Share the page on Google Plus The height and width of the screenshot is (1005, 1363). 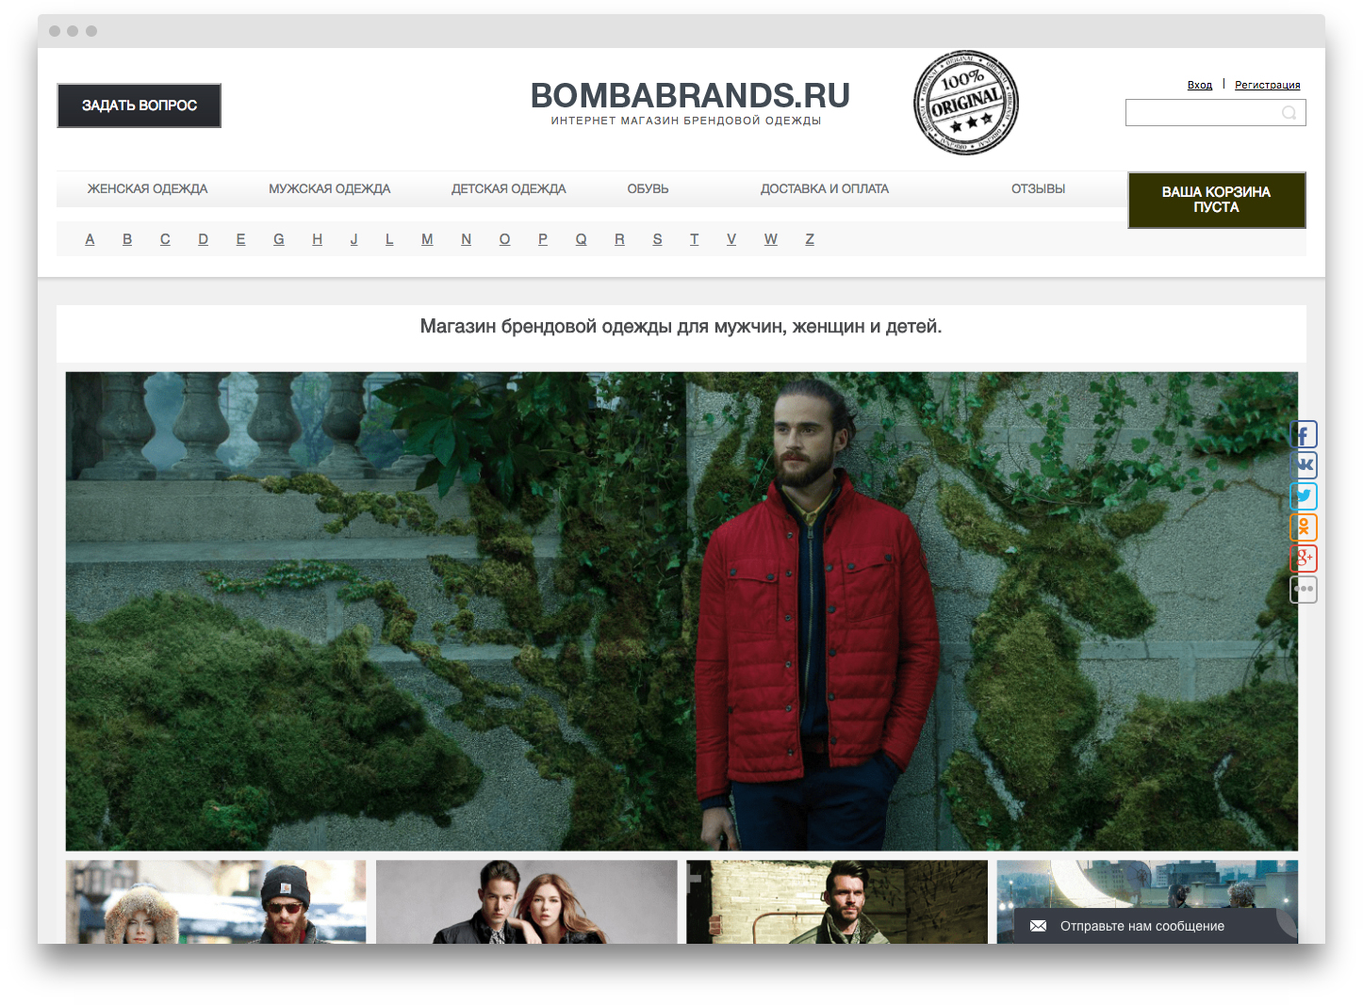tap(1304, 559)
